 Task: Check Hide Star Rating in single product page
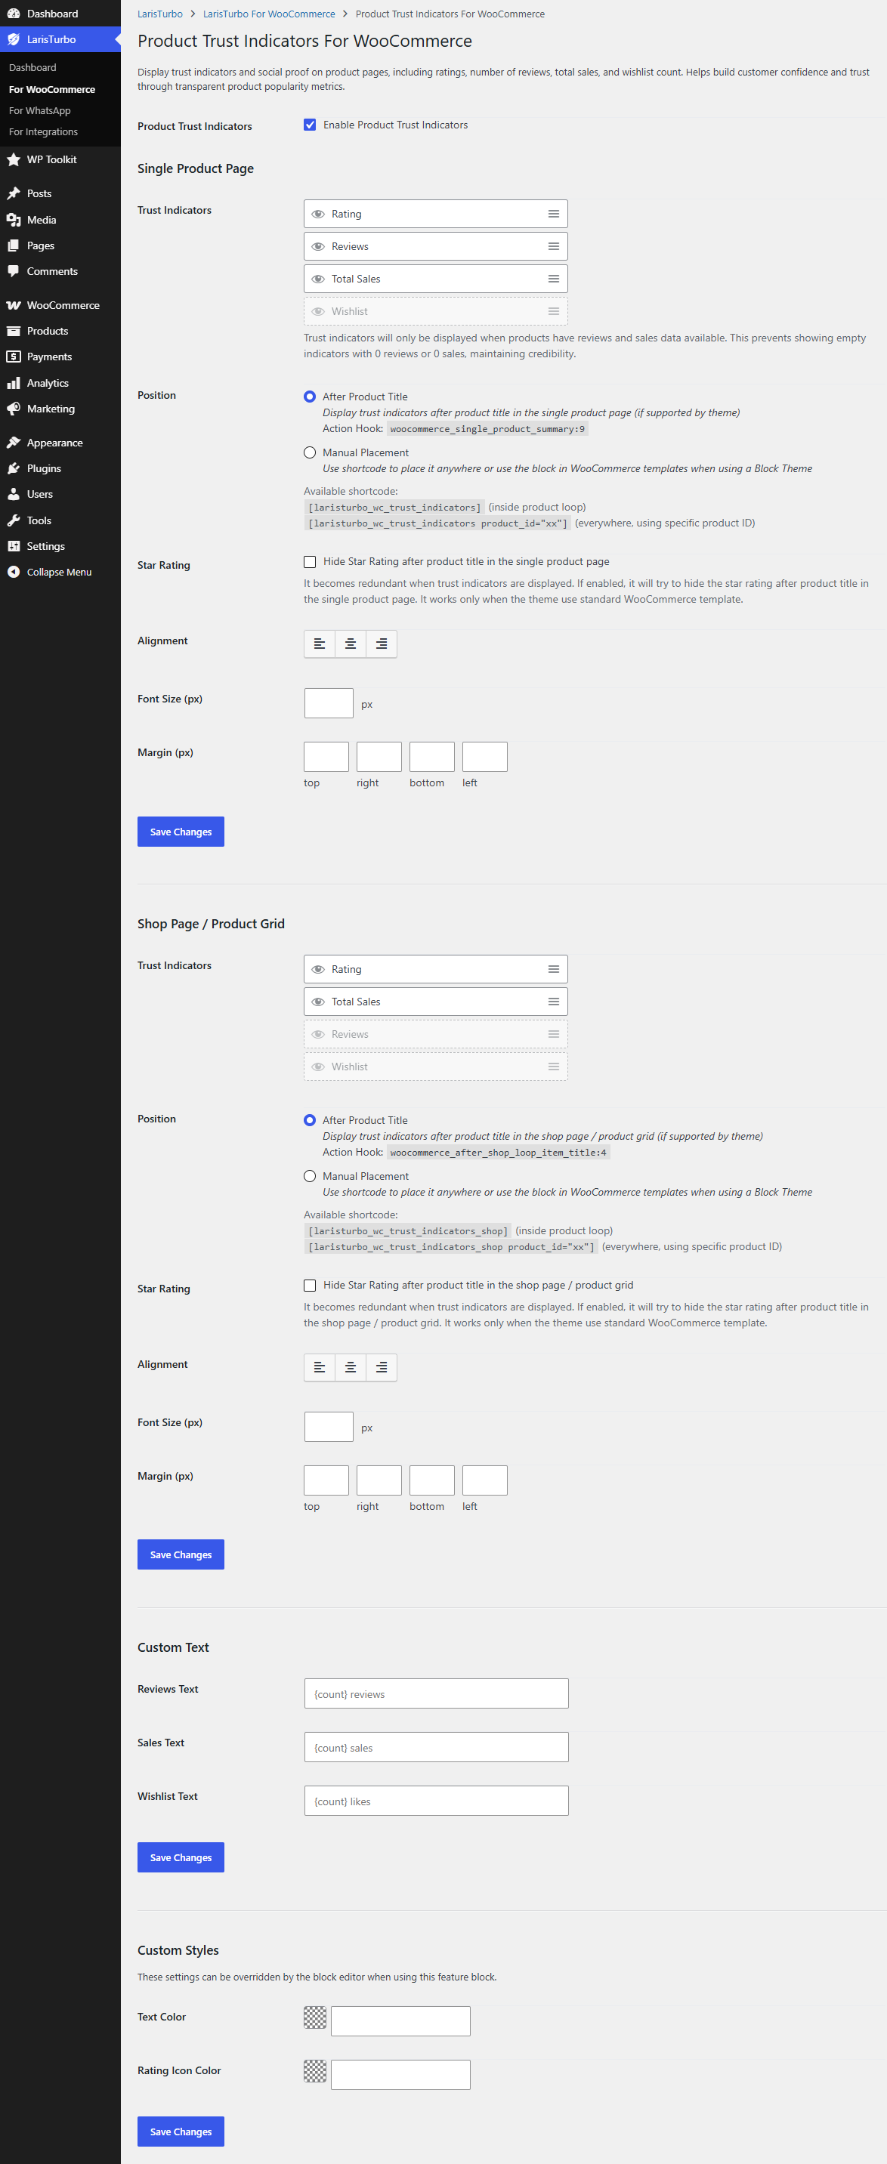coord(310,562)
